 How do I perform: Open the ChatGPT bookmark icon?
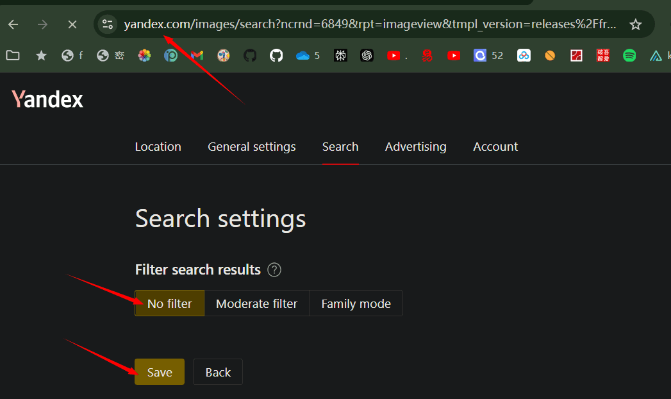coord(367,56)
